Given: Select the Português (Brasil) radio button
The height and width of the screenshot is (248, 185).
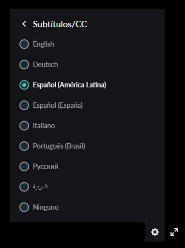Looking at the screenshot, I should point(24,146).
